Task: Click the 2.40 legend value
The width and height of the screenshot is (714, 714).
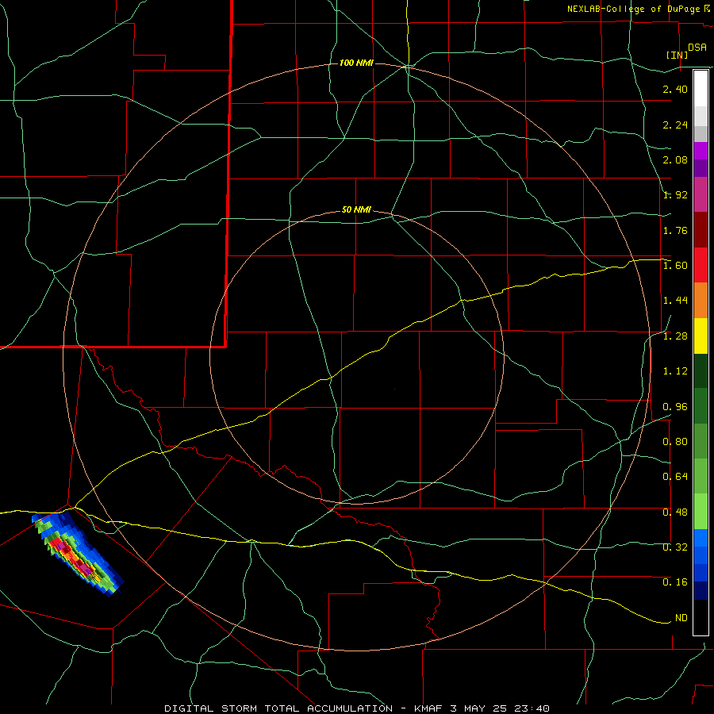Action: (675, 89)
